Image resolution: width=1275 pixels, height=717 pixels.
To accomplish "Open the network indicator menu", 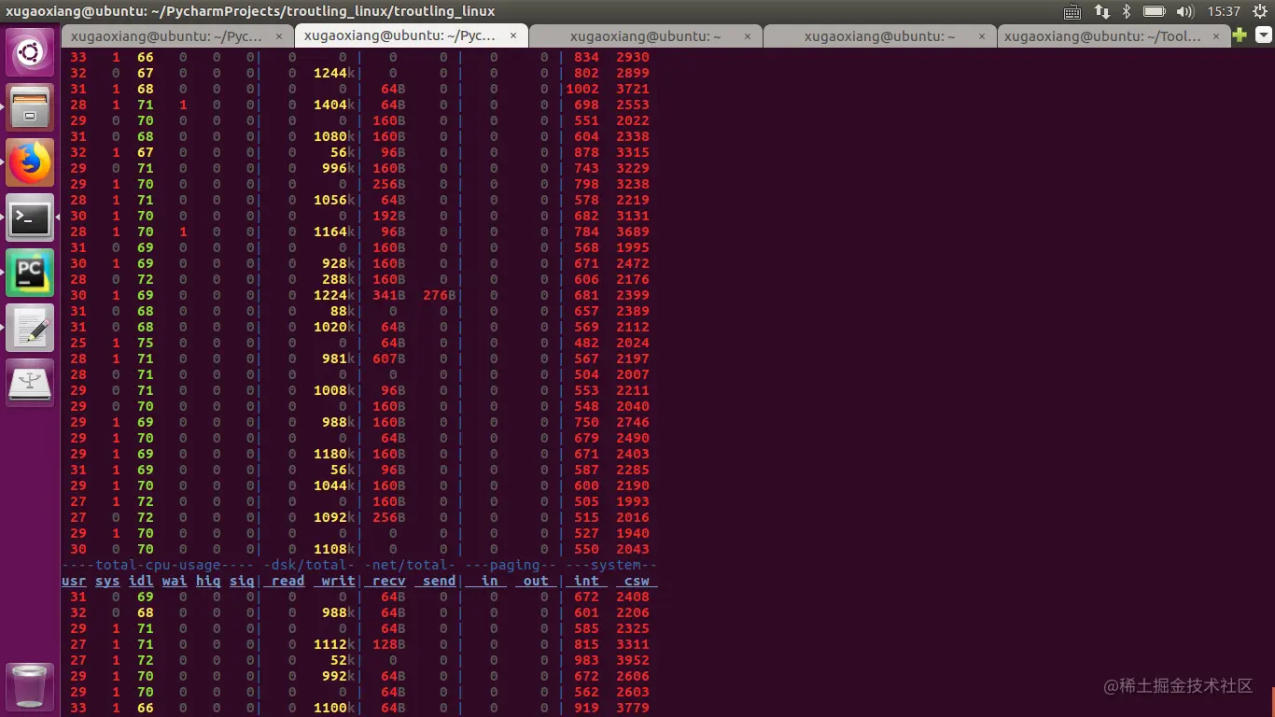I will 1104,11.
